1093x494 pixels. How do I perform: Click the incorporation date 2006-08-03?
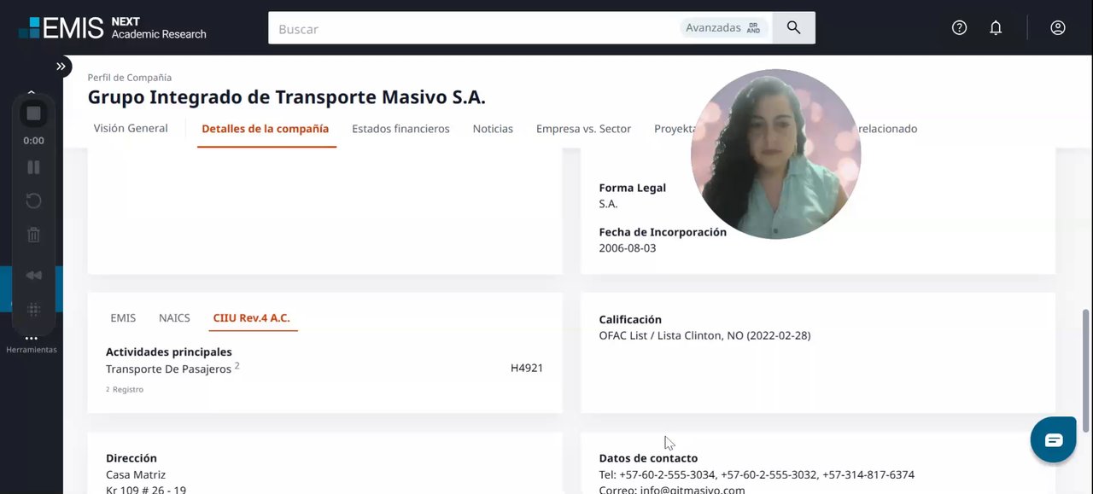pyautogui.click(x=628, y=248)
